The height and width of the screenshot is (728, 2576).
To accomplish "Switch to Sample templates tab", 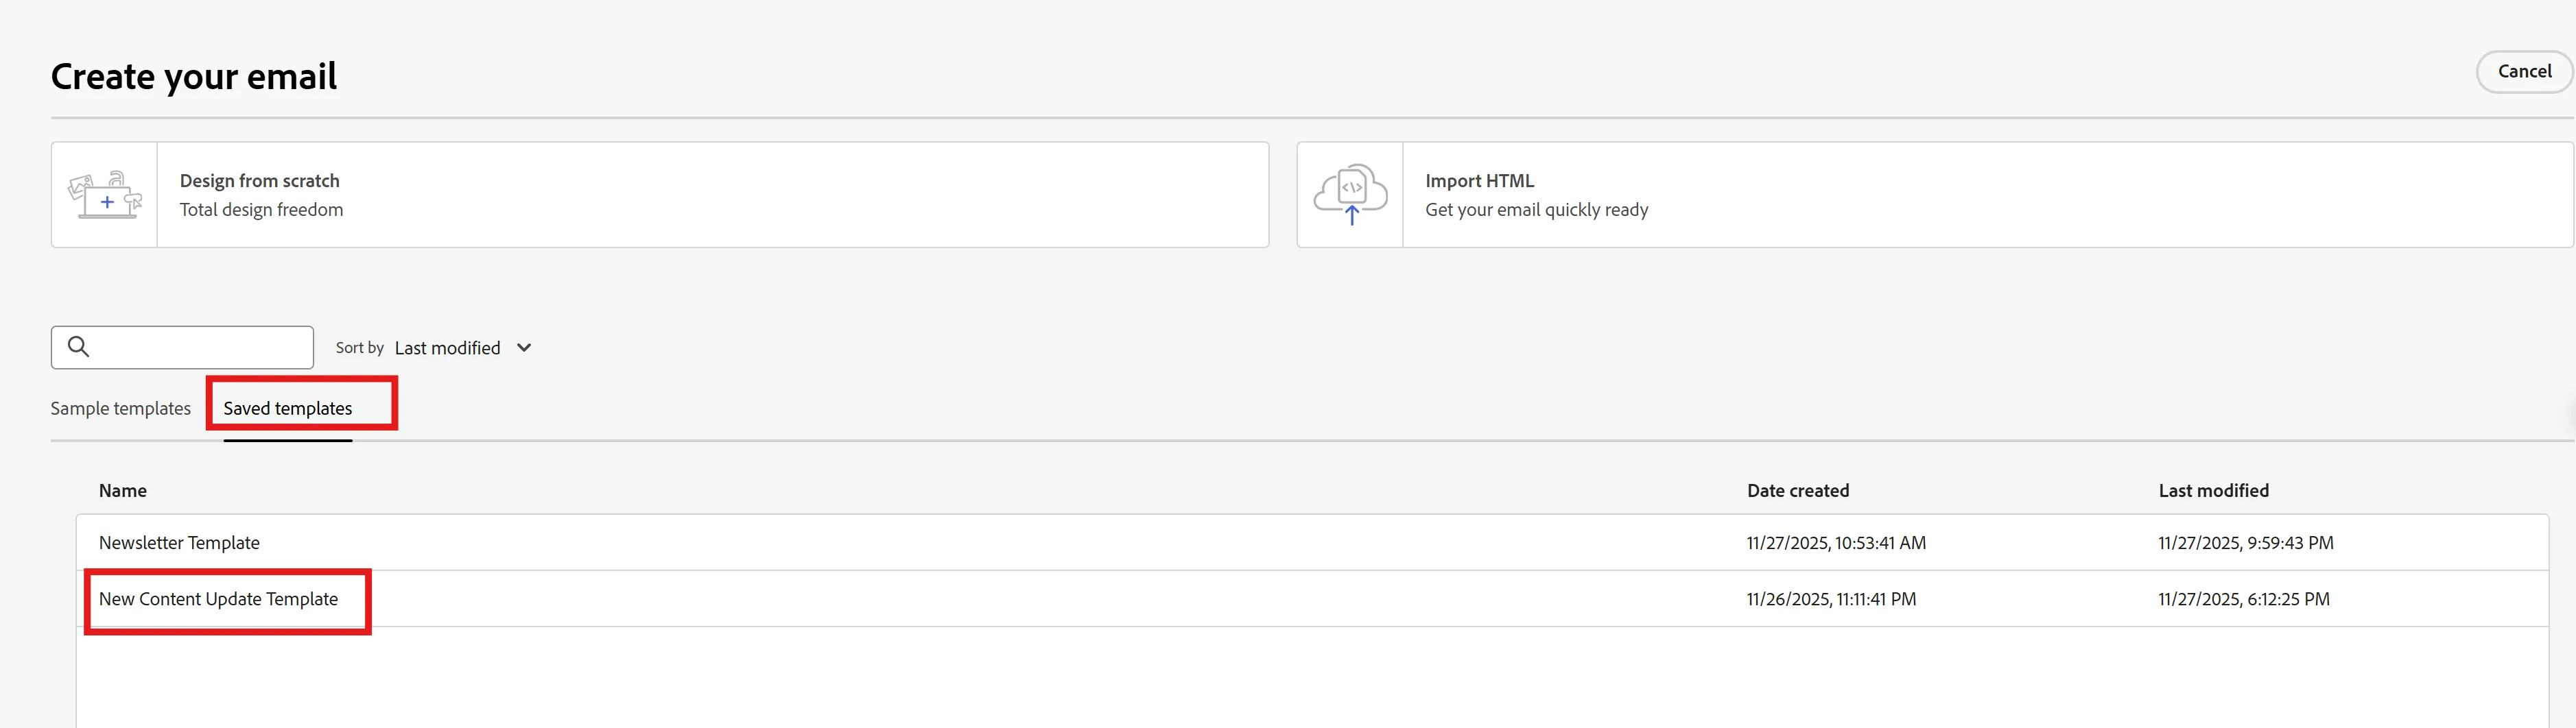I will tap(120, 409).
